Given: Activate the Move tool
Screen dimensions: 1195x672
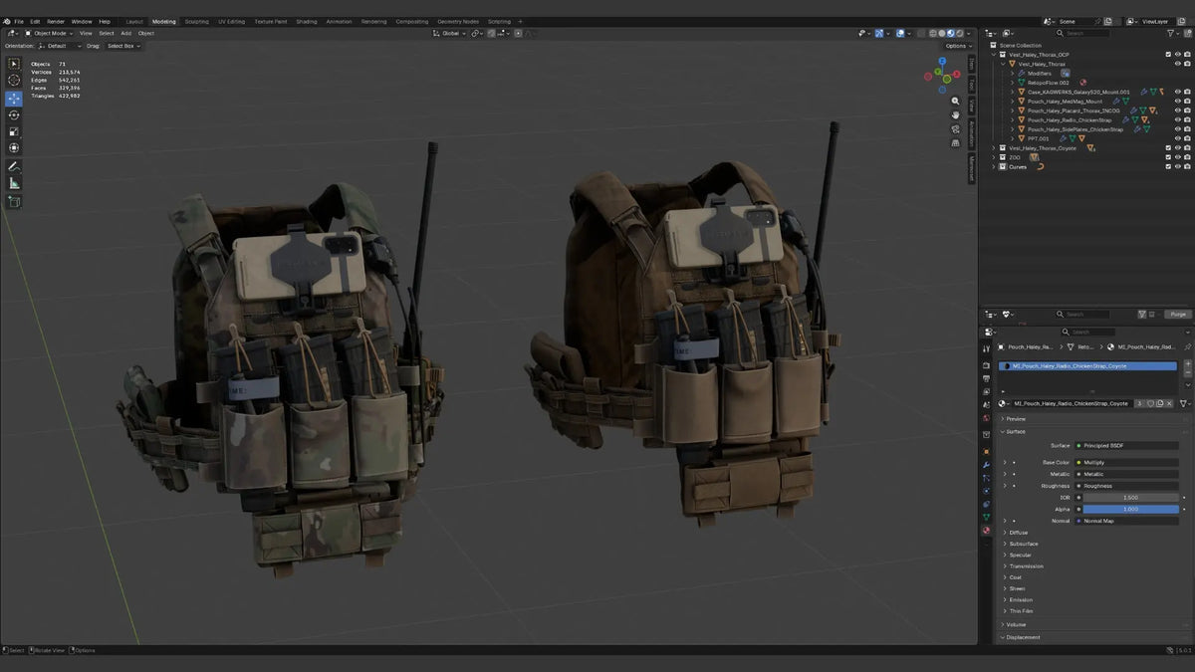Looking at the screenshot, I should (14, 99).
